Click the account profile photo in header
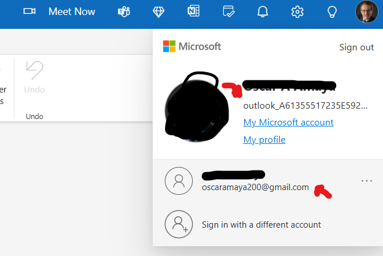 [366, 12]
